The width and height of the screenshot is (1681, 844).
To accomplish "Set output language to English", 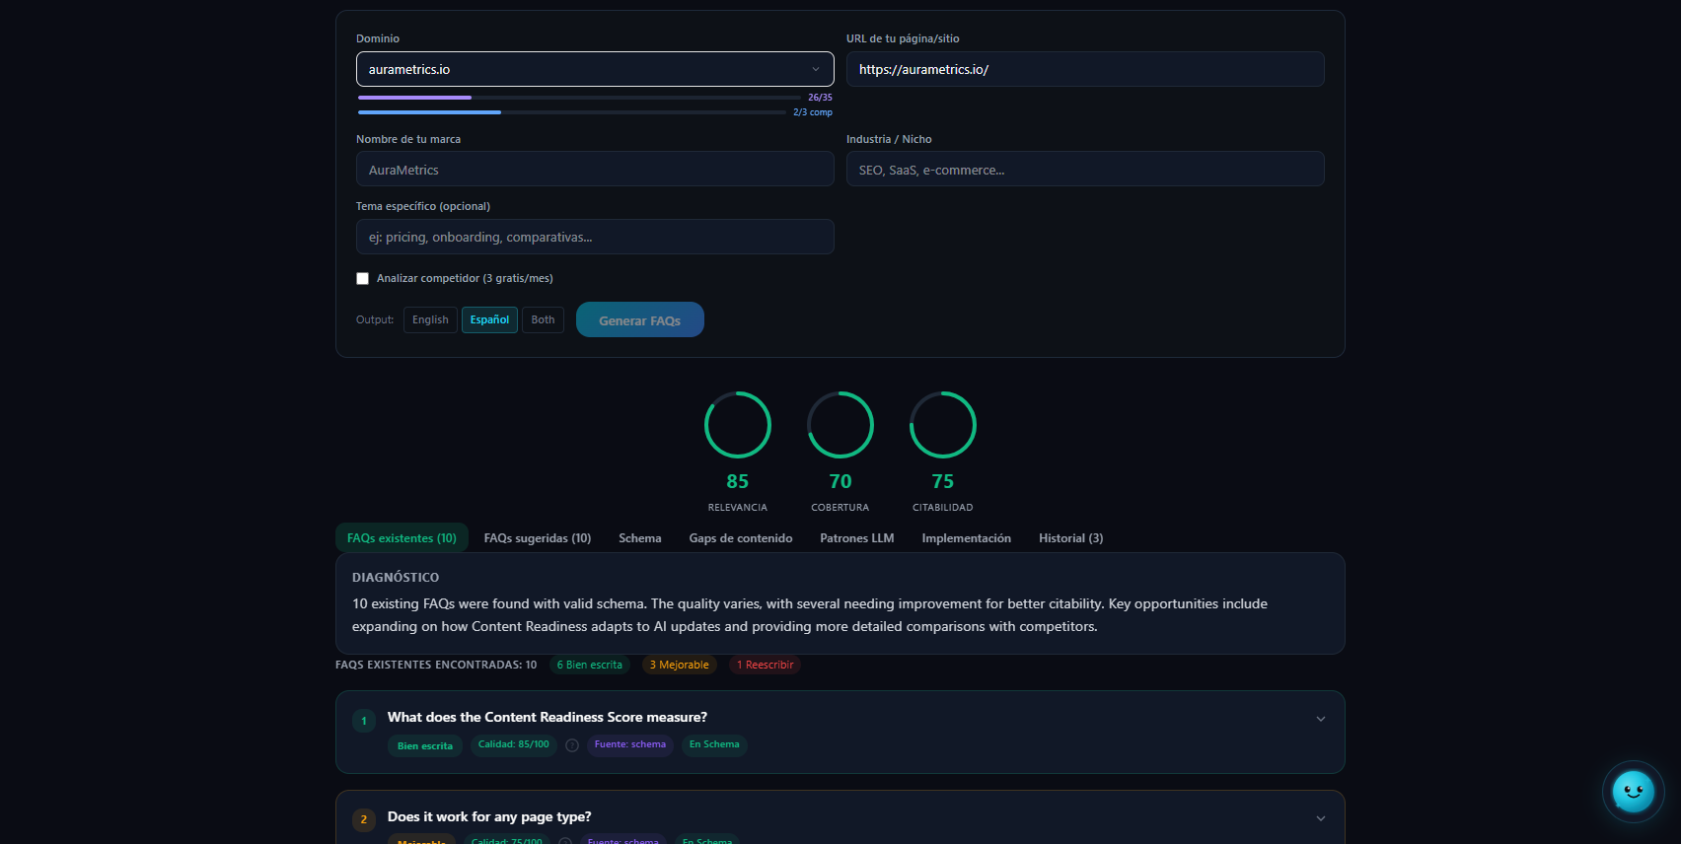I will 430,319.
